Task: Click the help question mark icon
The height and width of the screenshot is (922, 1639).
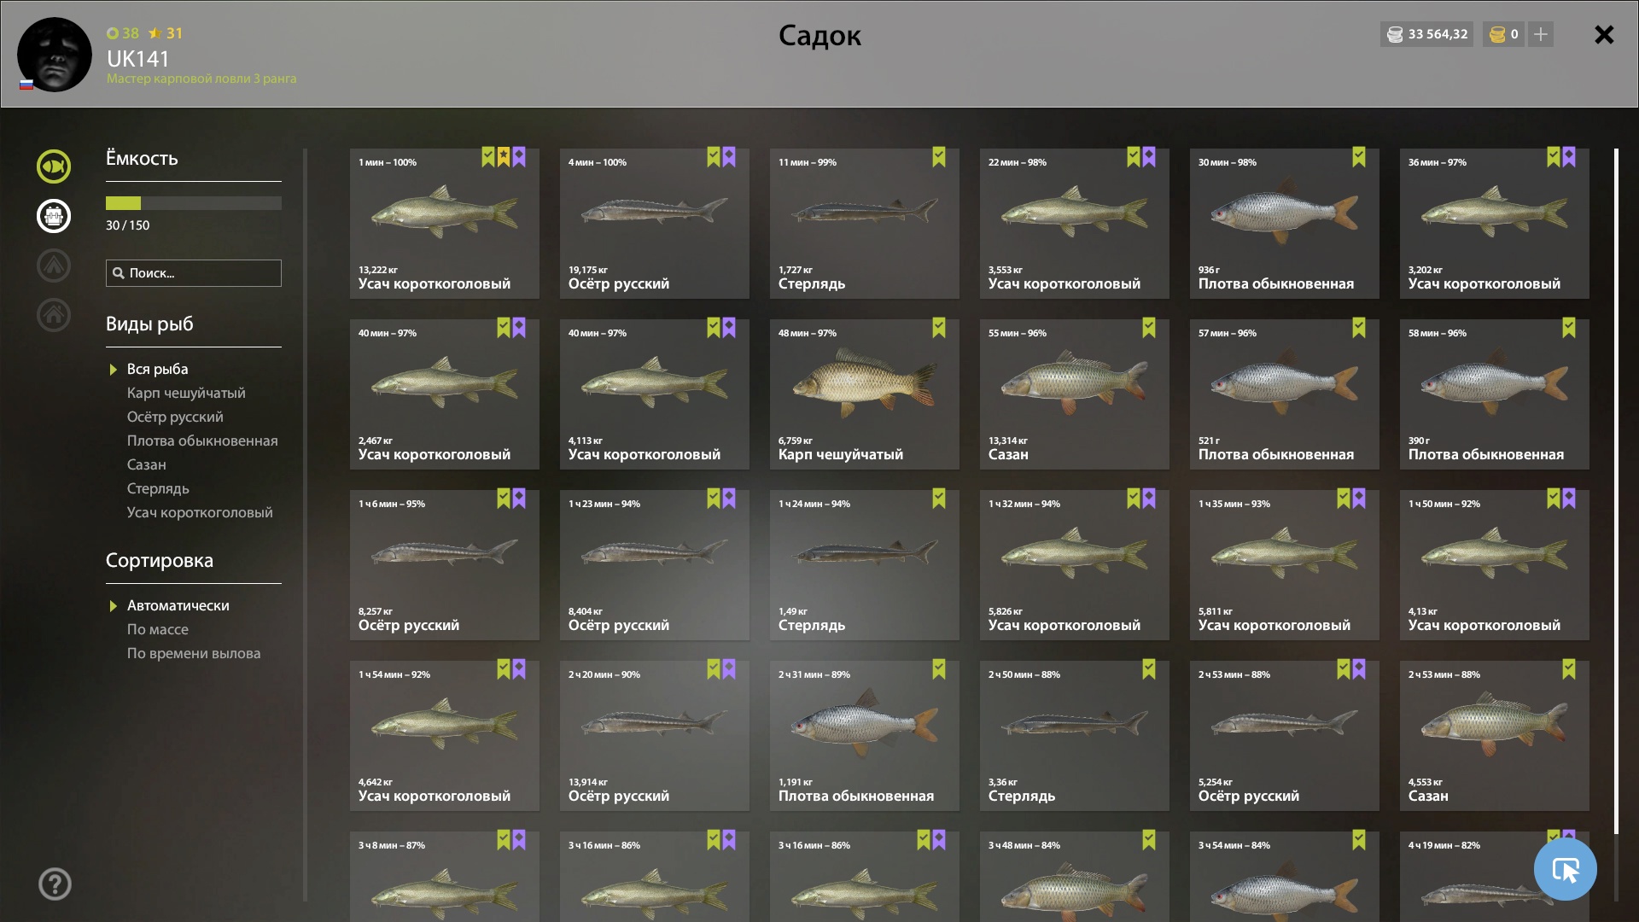Action: 55,884
